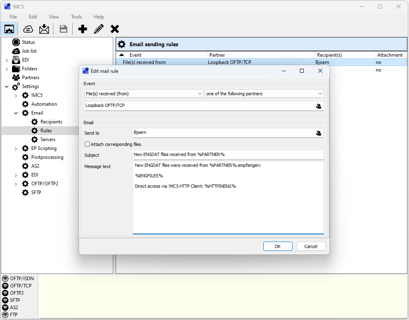Select the top-level EDI document icon
This screenshot has height=320, width=409.
point(16,60)
